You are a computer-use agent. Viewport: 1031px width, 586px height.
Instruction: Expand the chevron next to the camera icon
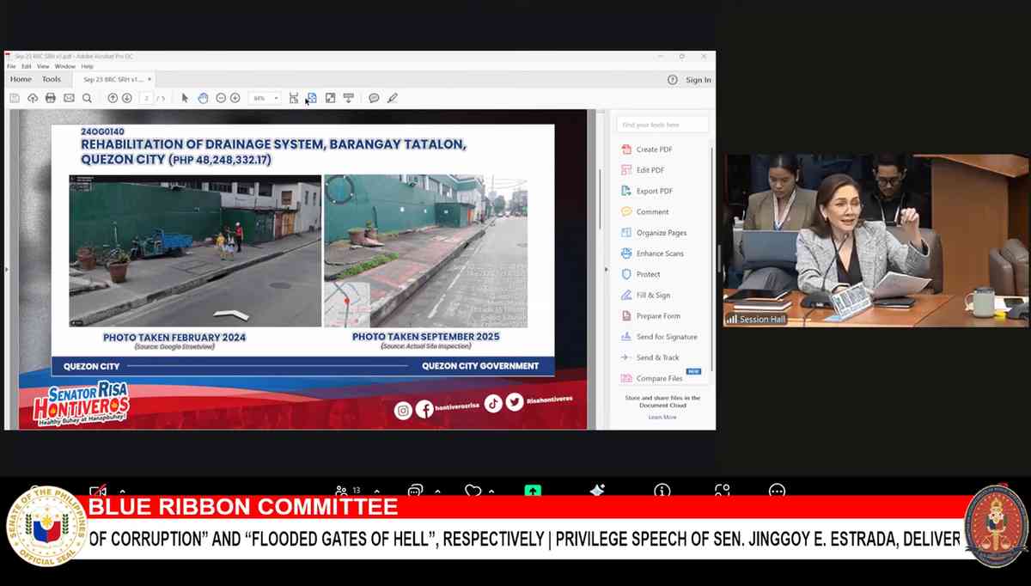pos(122,491)
